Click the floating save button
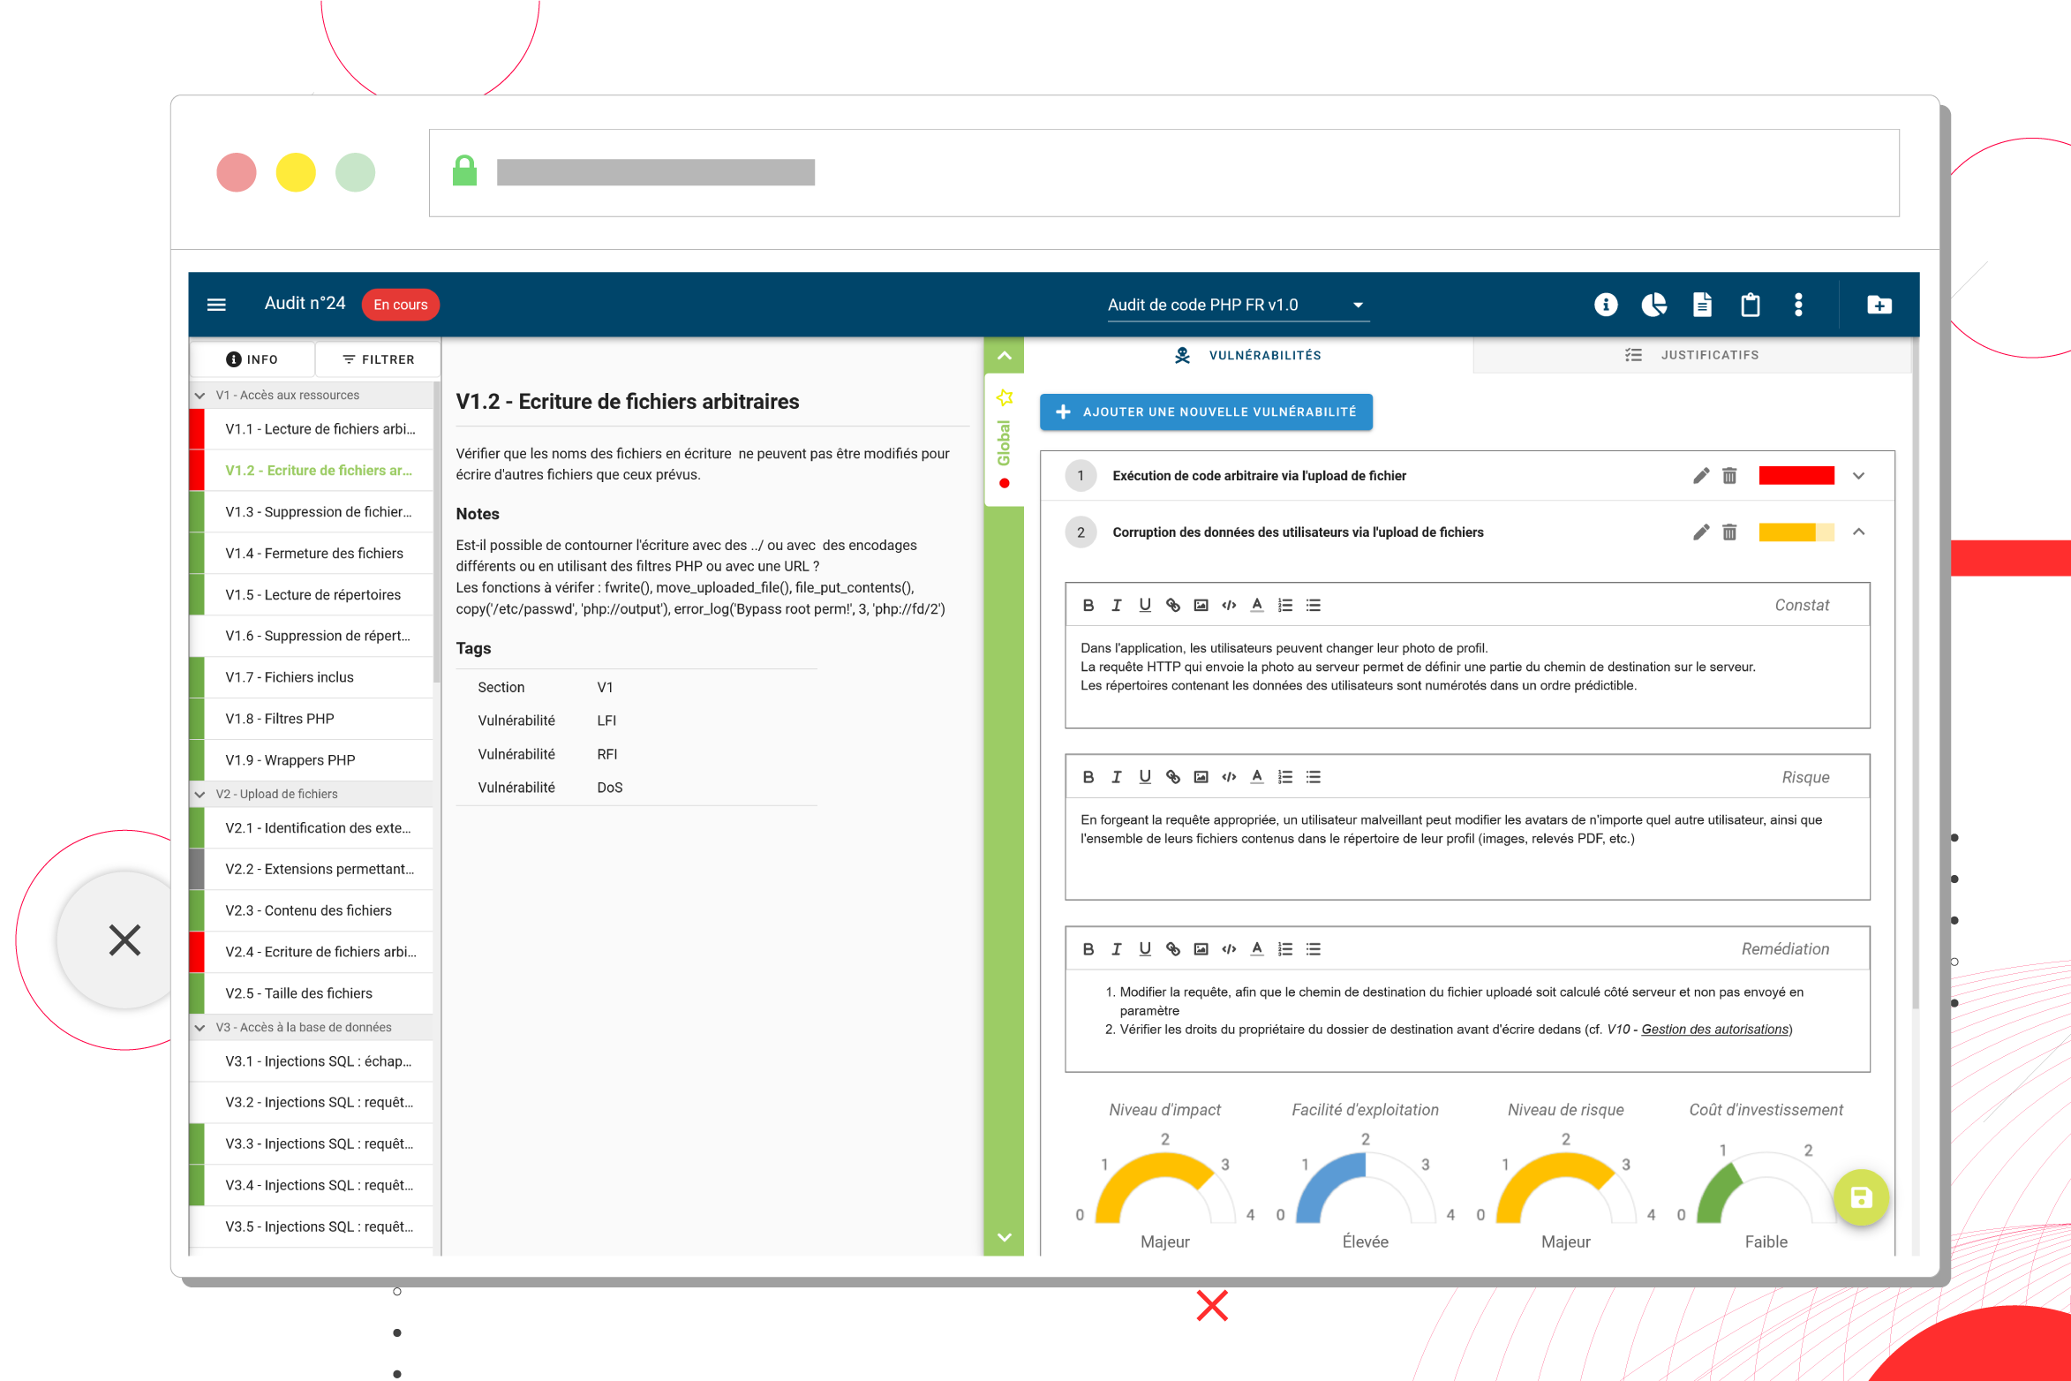The width and height of the screenshot is (2071, 1381). [x=1861, y=1197]
